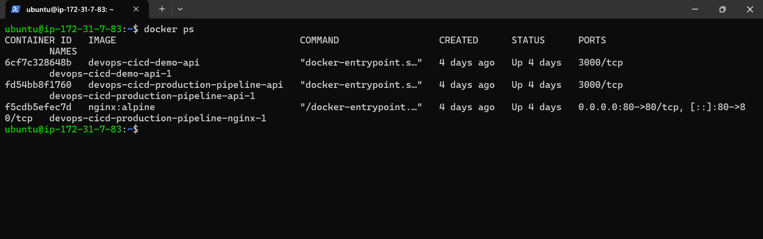Click the docker-entrypoint.s… command text

tap(361, 62)
